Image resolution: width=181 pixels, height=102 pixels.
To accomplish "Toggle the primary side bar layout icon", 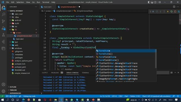I will (x=149, y=2).
